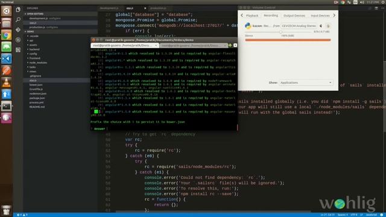
Task: Mute the kazam recording stream
Action: [321, 26]
